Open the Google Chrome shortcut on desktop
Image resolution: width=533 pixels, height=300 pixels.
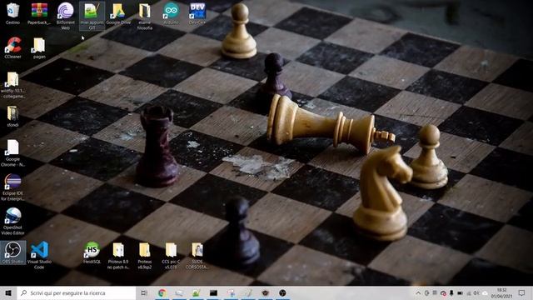(x=12, y=152)
